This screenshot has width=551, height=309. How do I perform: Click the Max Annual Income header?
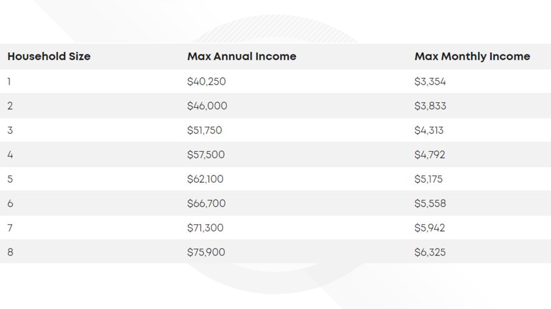coord(242,56)
